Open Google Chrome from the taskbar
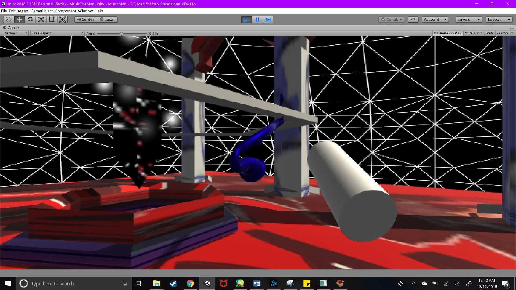Image resolution: width=516 pixels, height=290 pixels. point(190,283)
